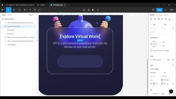Set text resizing to auto width
The width and height of the screenshot is (176, 99).
162,80
